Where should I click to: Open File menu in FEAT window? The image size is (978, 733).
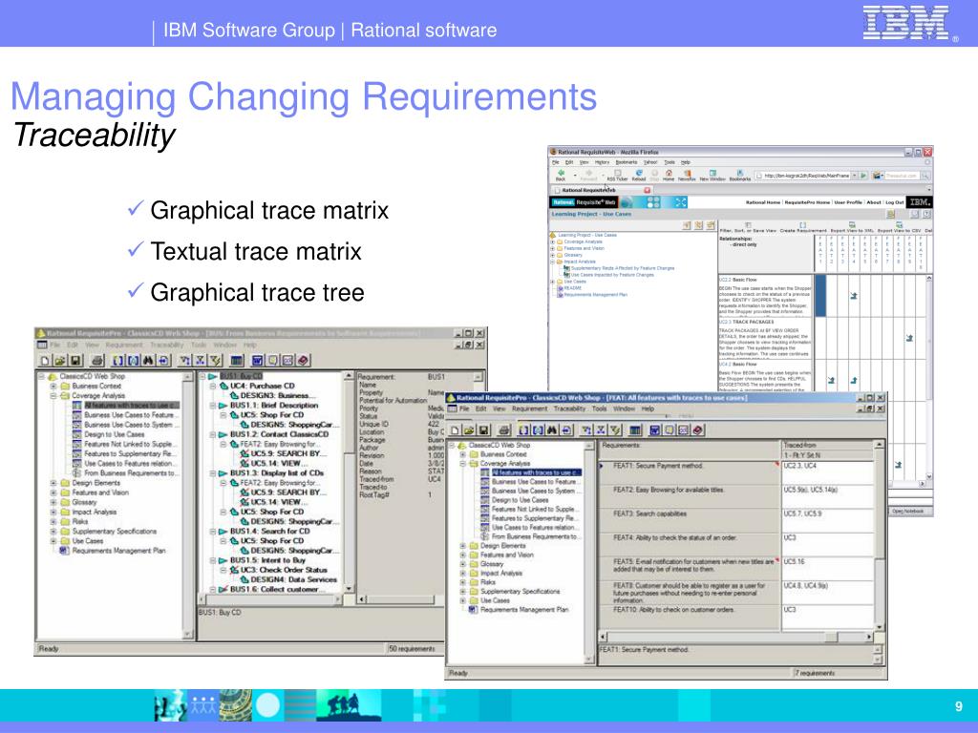point(464,408)
